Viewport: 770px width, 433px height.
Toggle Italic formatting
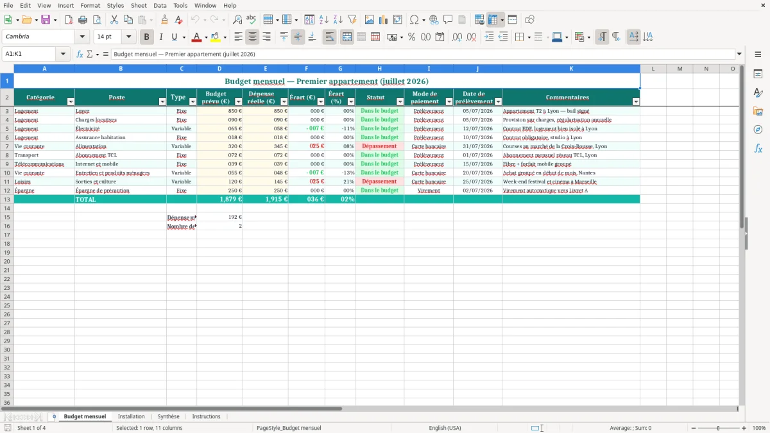(x=161, y=37)
